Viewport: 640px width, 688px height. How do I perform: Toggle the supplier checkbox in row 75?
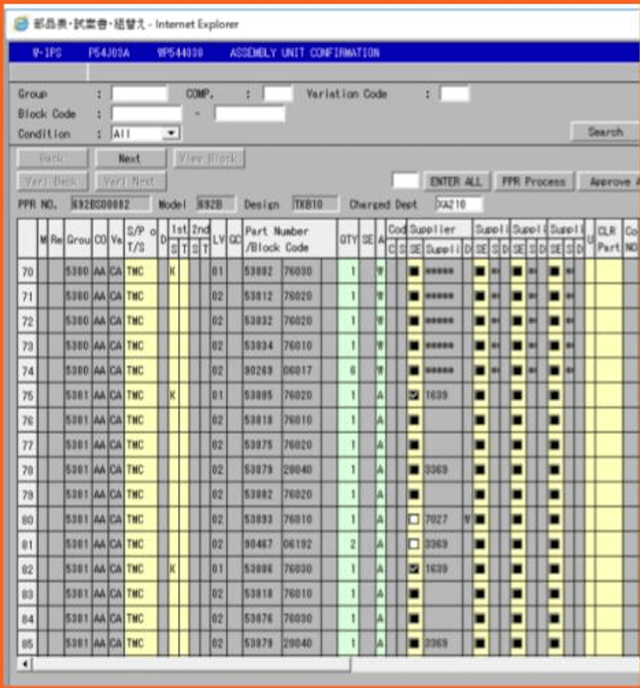click(x=414, y=395)
